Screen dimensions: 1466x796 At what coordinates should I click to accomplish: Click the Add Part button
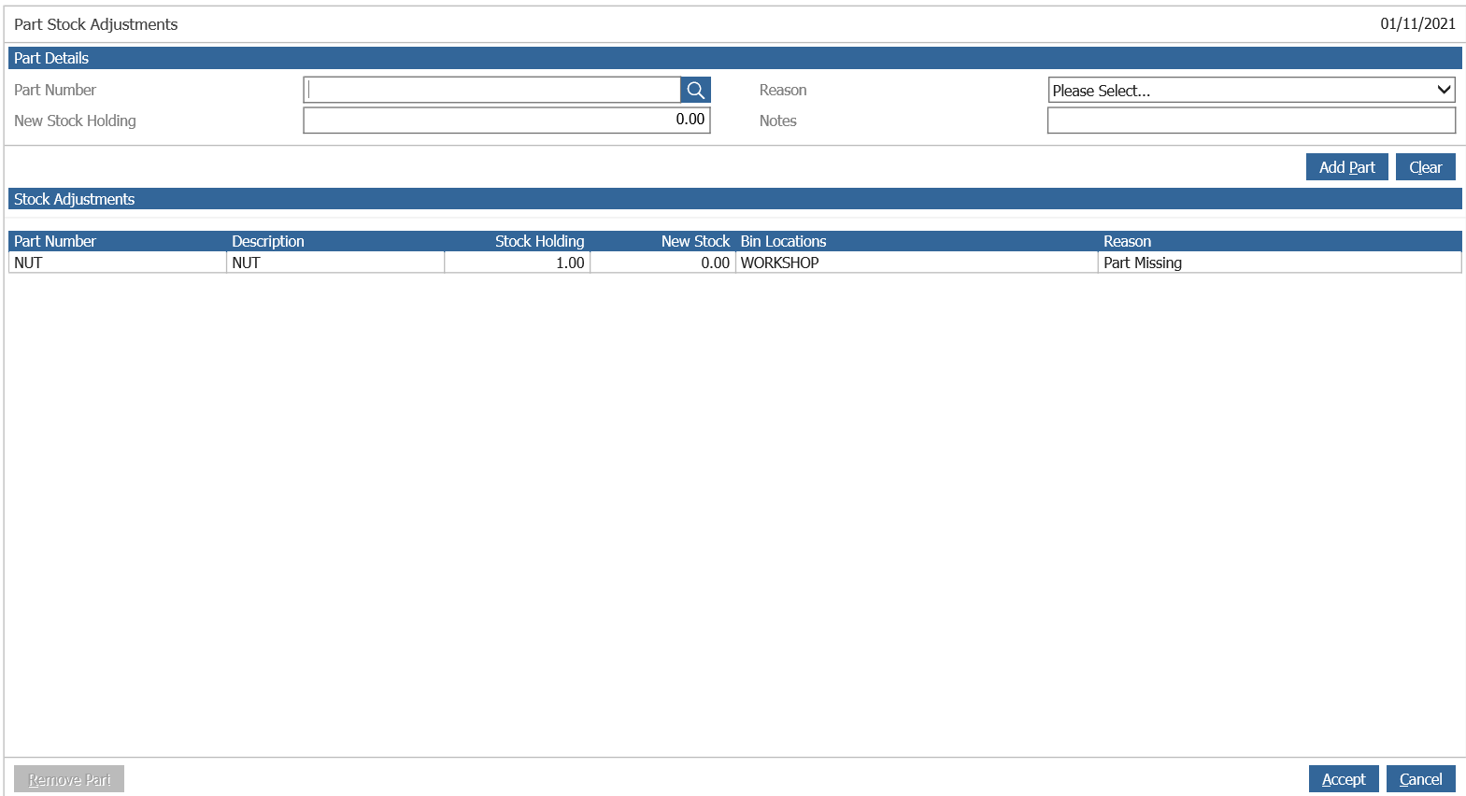point(1346,167)
